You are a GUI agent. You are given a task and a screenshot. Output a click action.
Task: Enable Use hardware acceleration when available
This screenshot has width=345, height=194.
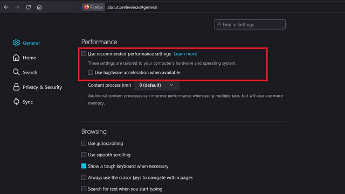point(91,72)
